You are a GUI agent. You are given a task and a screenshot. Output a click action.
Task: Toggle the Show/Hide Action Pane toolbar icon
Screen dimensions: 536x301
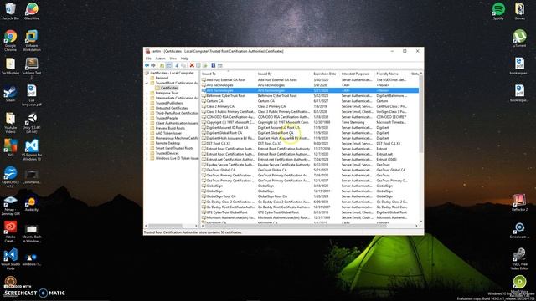(219, 65)
